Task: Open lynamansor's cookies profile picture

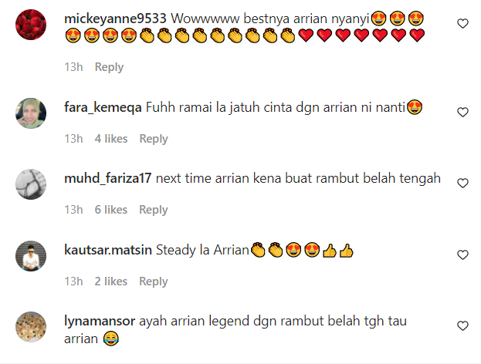Action: coord(31,327)
